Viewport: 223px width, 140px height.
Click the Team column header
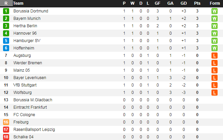[x=18, y=3]
